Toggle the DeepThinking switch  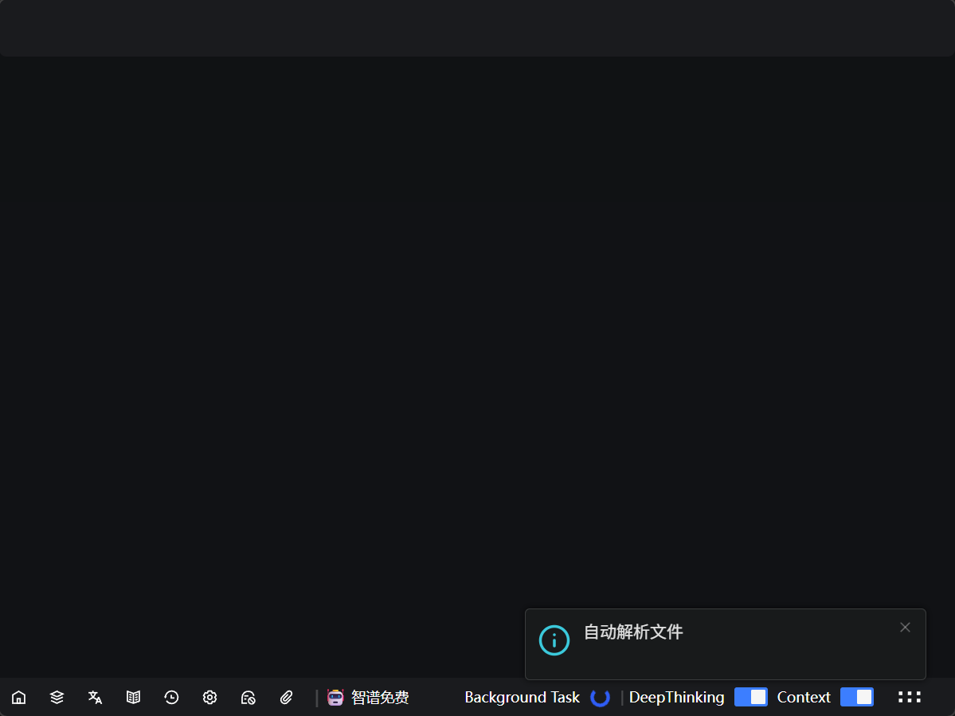point(750,697)
